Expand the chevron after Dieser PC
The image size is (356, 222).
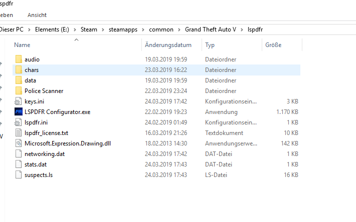click(29, 29)
